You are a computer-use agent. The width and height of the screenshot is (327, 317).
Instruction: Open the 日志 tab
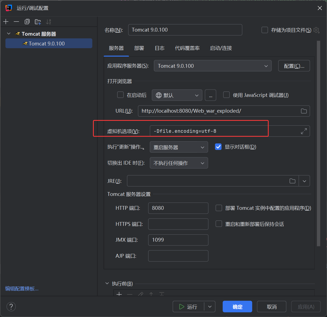coord(160,48)
